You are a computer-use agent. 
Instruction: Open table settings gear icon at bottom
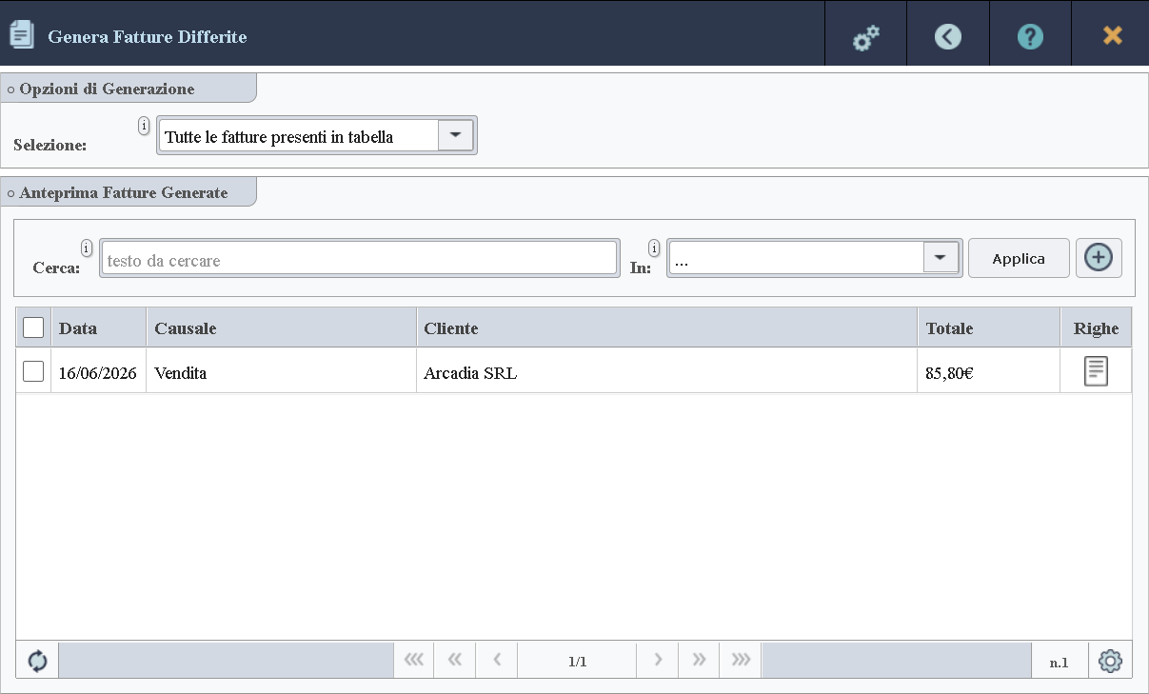pos(1110,661)
